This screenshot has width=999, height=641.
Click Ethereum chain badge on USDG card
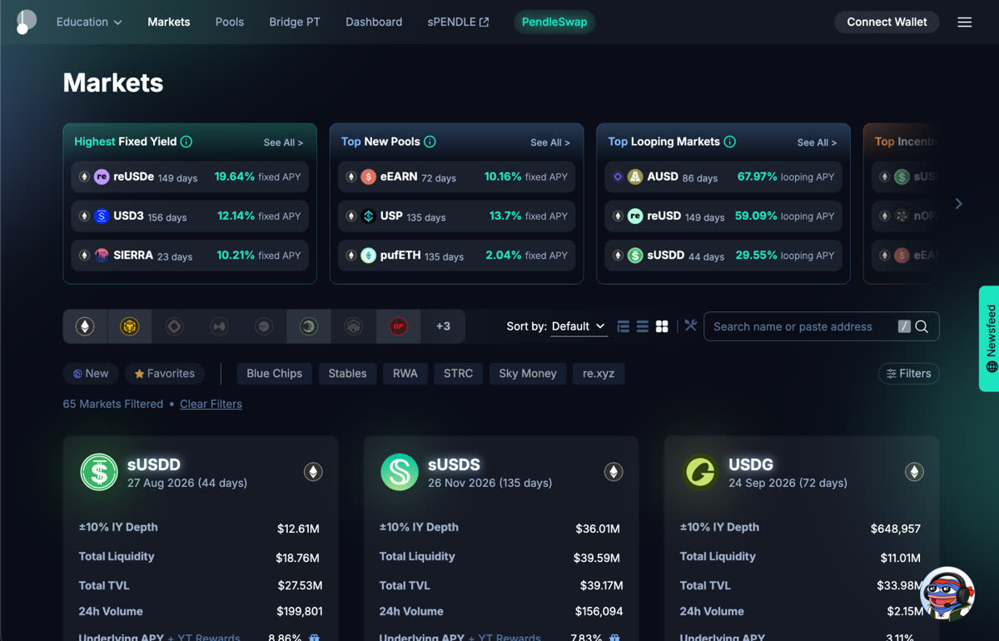click(914, 472)
